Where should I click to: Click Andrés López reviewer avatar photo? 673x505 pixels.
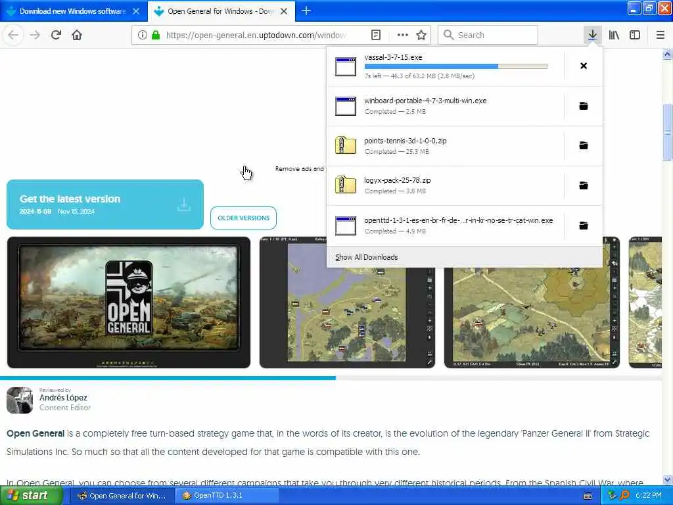pos(20,400)
